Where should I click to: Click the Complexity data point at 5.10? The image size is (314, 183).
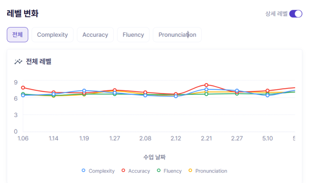coord(268,96)
